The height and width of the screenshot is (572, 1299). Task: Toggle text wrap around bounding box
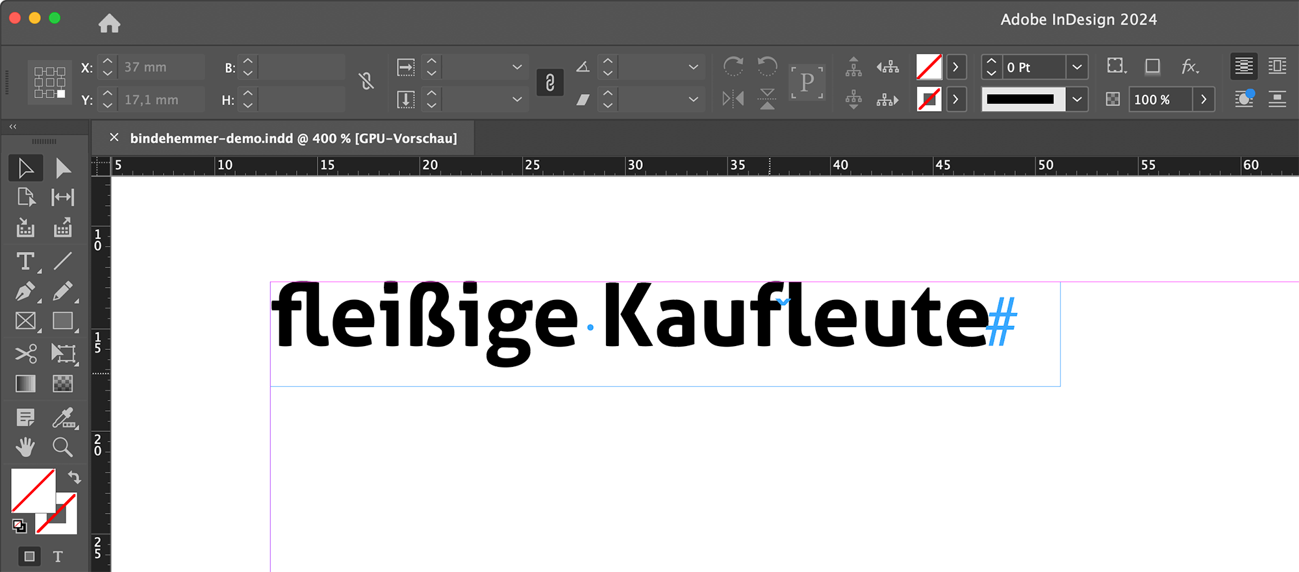(1277, 66)
